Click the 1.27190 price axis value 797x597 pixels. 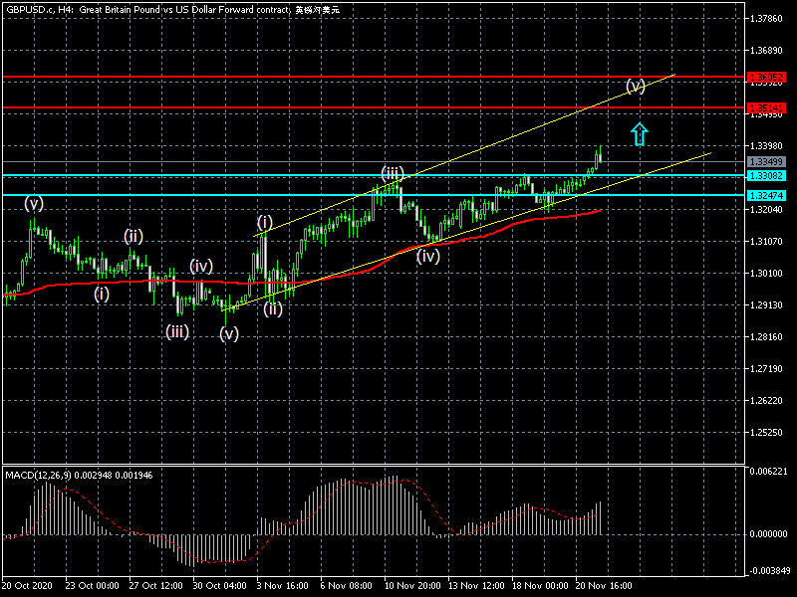766,368
